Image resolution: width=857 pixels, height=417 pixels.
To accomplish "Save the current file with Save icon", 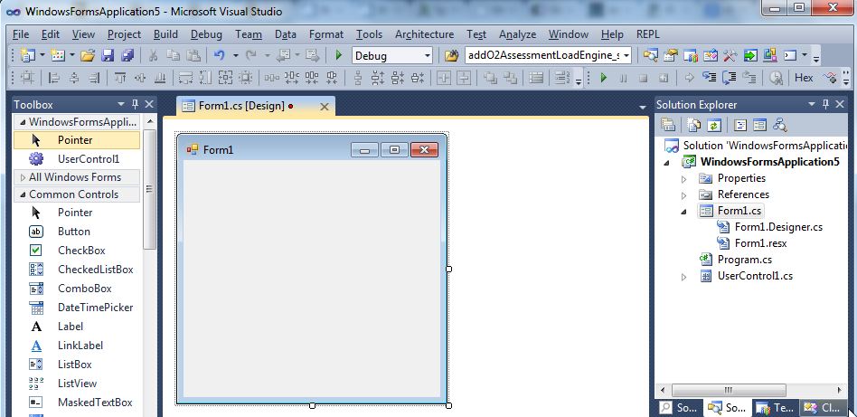I will click(108, 56).
